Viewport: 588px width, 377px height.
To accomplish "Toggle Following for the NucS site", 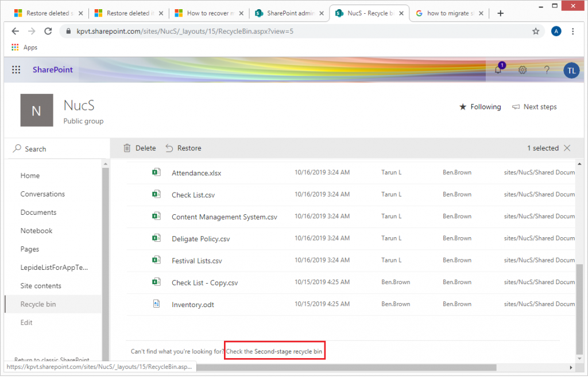I will click(x=480, y=107).
